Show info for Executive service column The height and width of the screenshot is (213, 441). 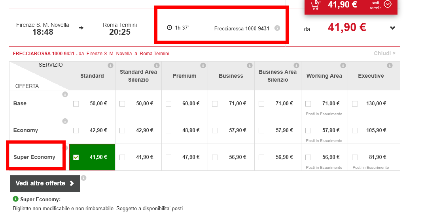(x=390, y=65)
